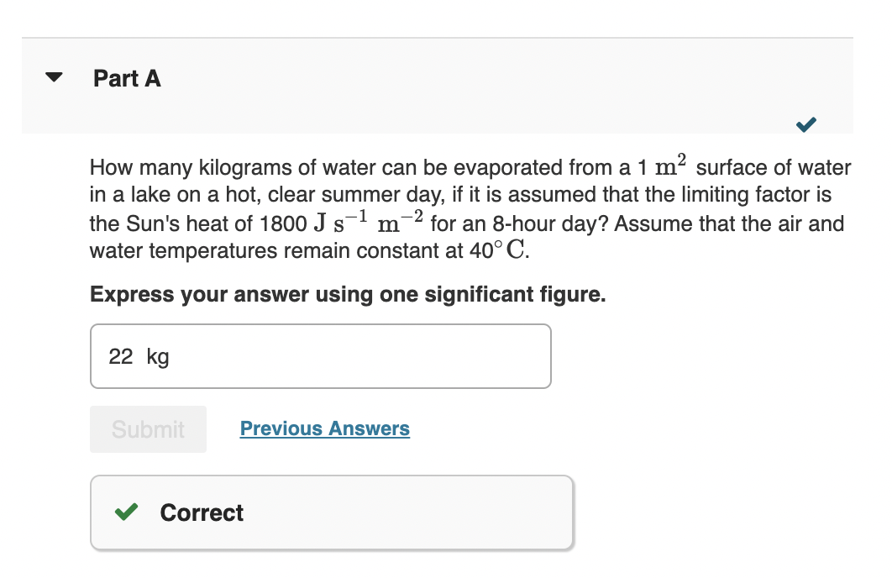Select the Part A header
Image resolution: width=892 pixels, height=578 pixels.
click(127, 78)
